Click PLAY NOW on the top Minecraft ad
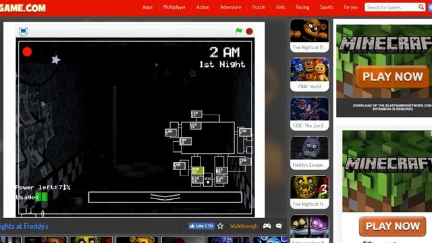 pos(392,76)
